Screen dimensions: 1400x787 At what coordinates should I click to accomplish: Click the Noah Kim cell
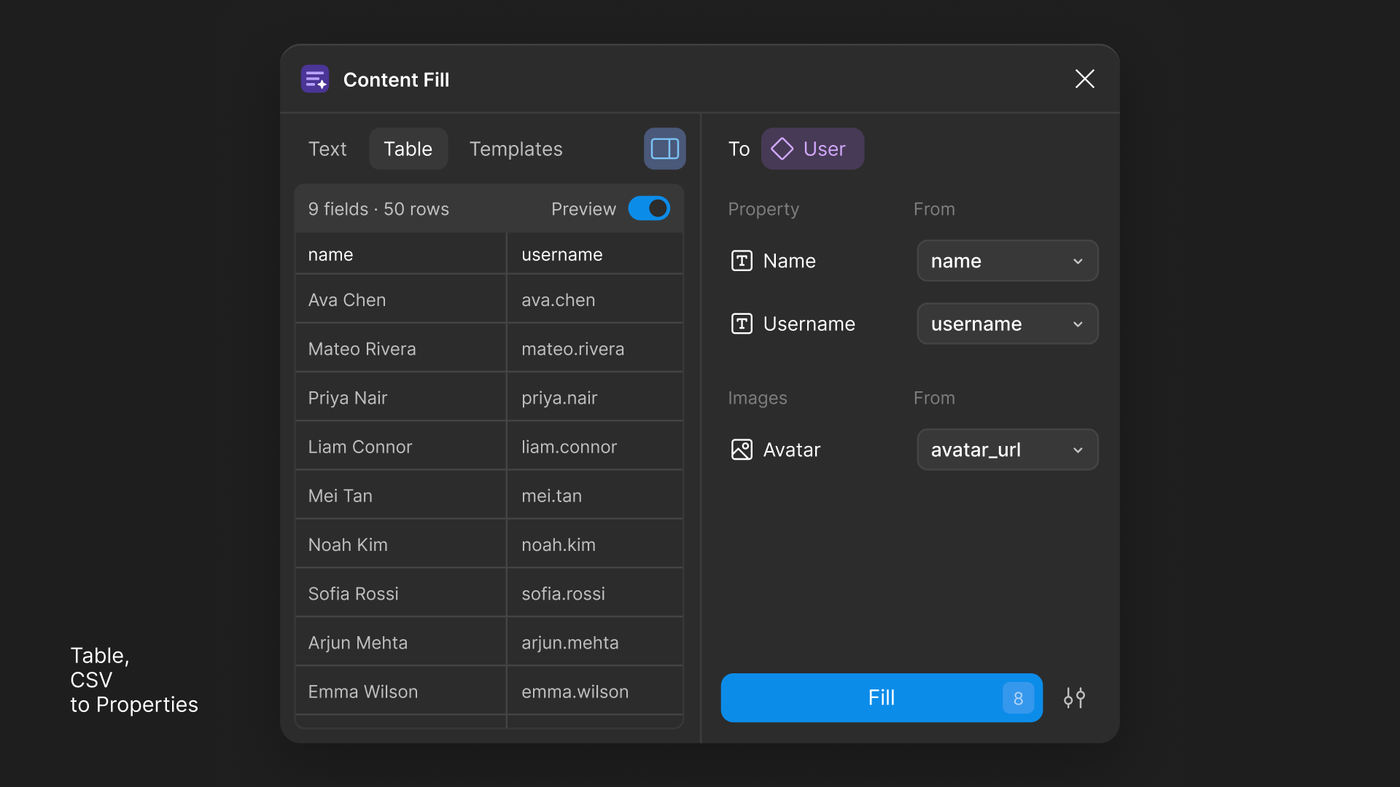(400, 544)
